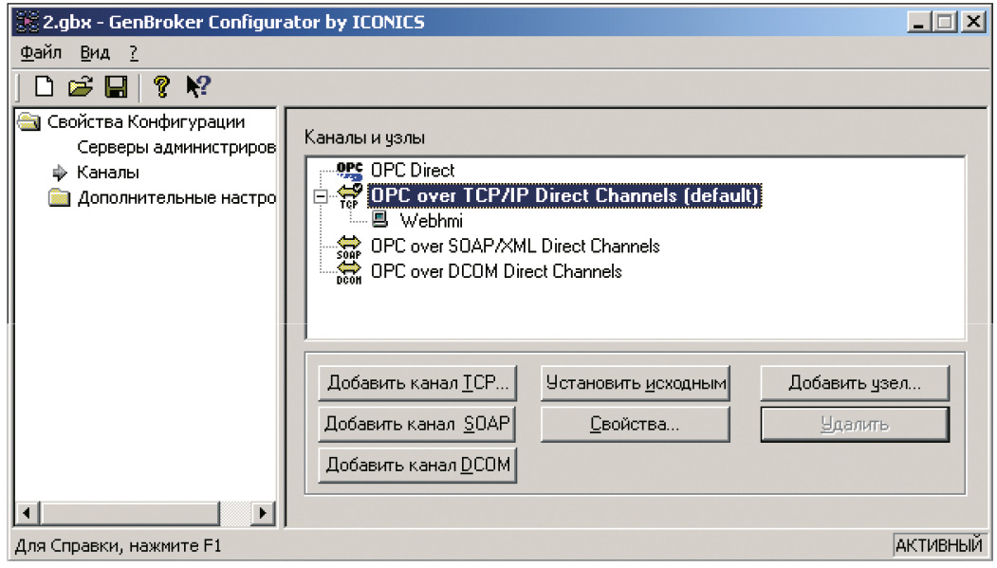This screenshot has width=997, height=568.
Task: Click the OPC icon beside OPC Direct
Action: tap(349, 171)
